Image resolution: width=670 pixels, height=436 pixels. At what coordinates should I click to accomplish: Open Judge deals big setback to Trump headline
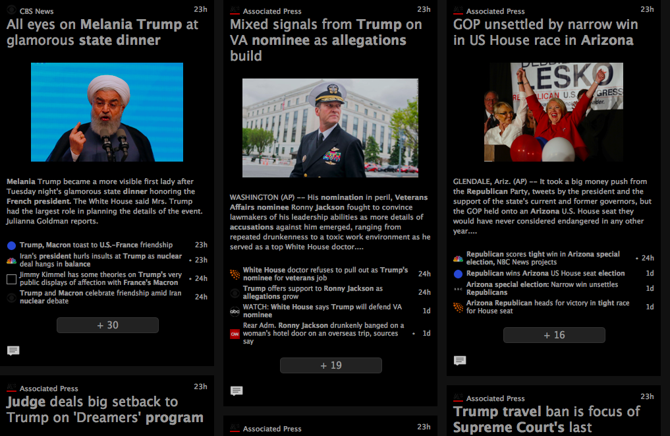click(x=105, y=410)
